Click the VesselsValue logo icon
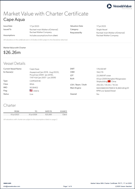 click(x=109, y=6)
